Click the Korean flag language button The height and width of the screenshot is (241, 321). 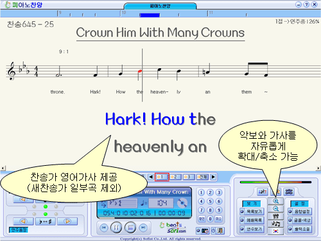click(x=275, y=231)
